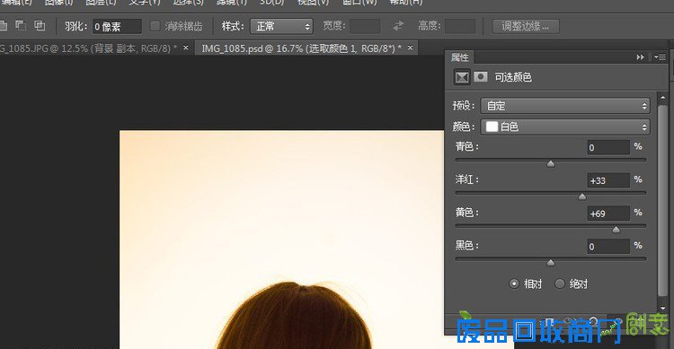Open the 颜色 dropdown showing 白色
674x349 pixels.
point(565,127)
